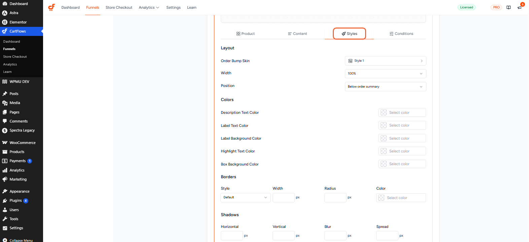Click the shadow Spread input field
This screenshot has height=242, width=529.
(x=387, y=236)
